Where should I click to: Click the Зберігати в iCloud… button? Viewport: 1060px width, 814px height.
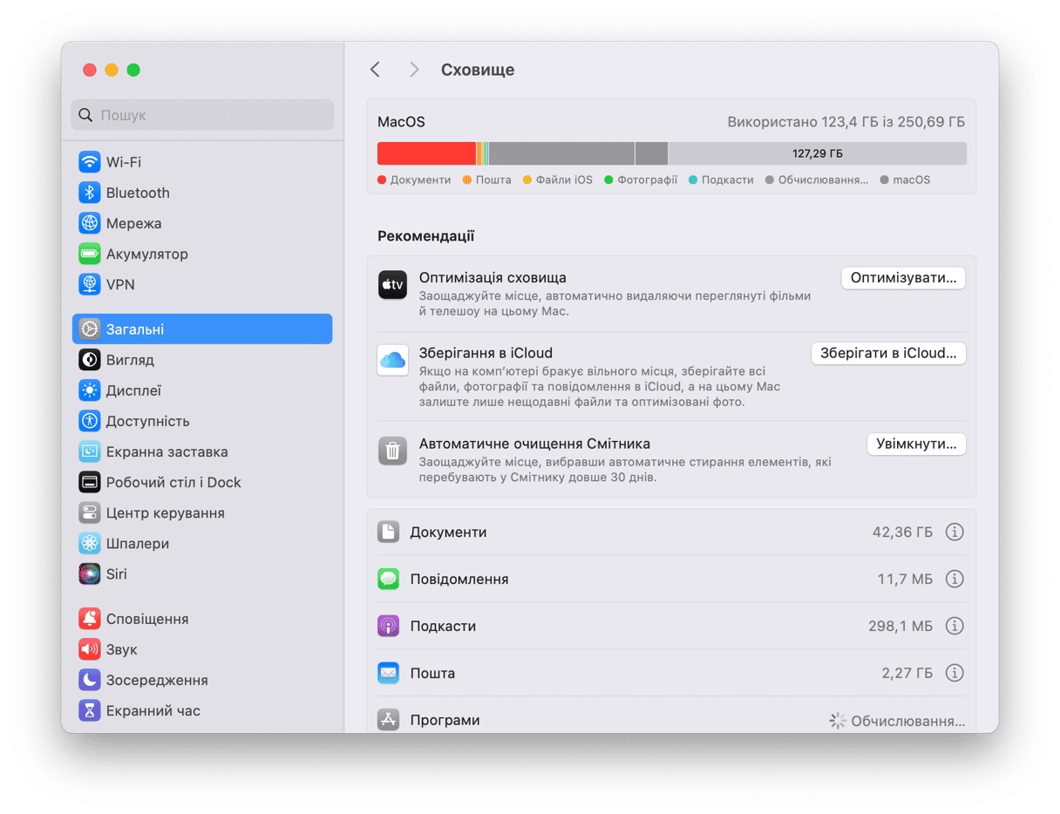888,353
